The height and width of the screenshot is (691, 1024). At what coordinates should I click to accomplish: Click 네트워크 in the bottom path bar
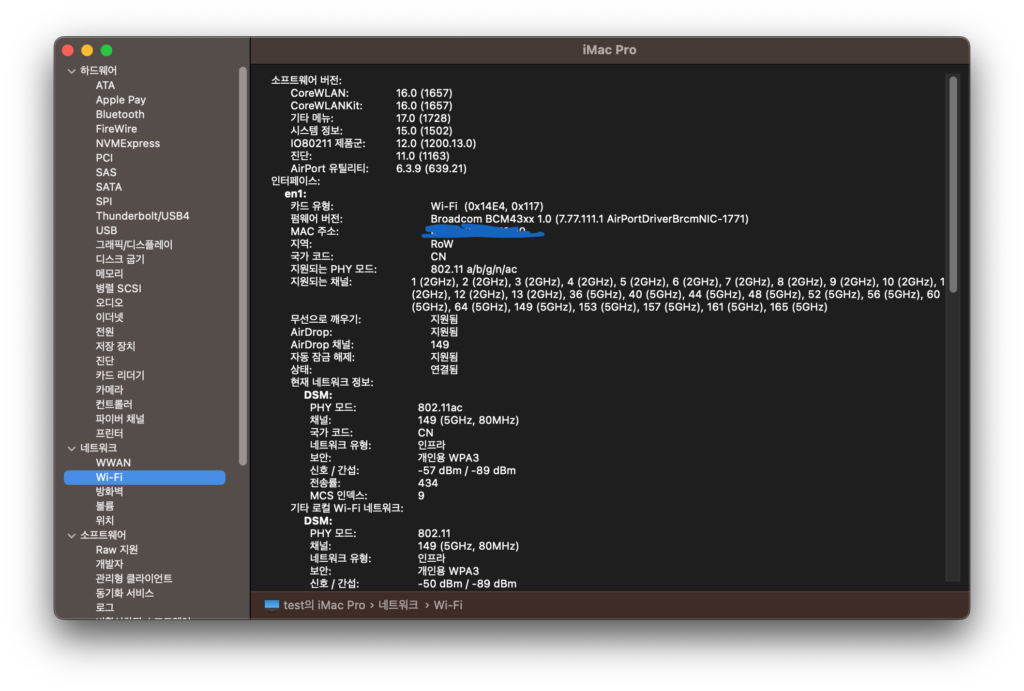pyautogui.click(x=398, y=605)
